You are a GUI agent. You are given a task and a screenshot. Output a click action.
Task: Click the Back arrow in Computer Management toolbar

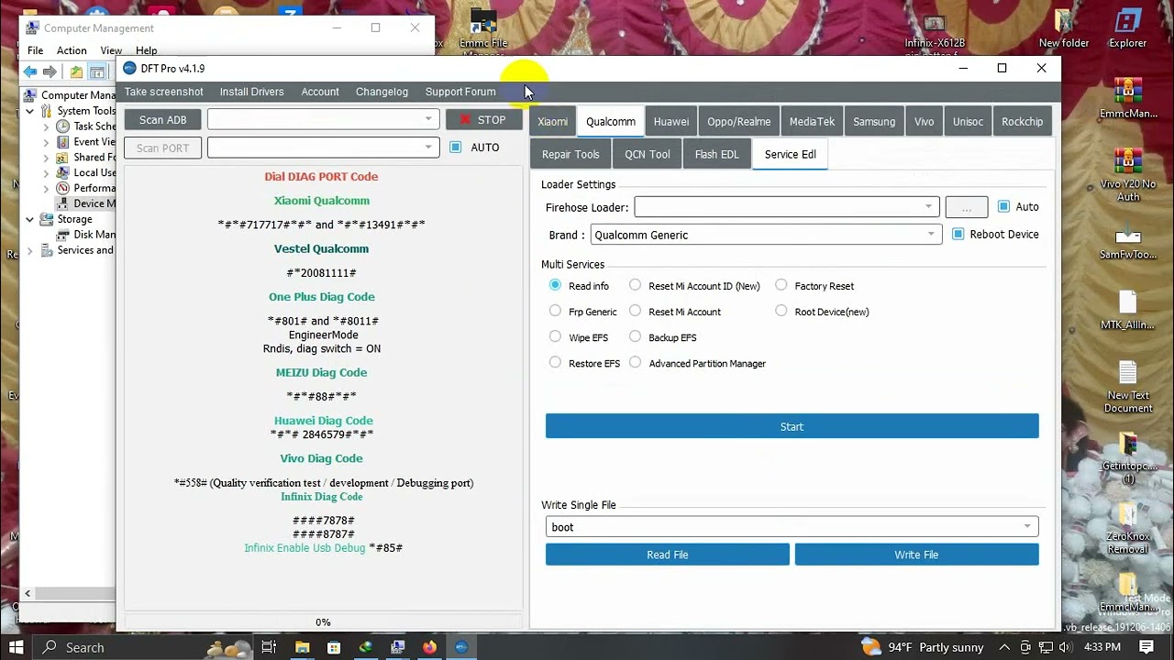tap(30, 71)
